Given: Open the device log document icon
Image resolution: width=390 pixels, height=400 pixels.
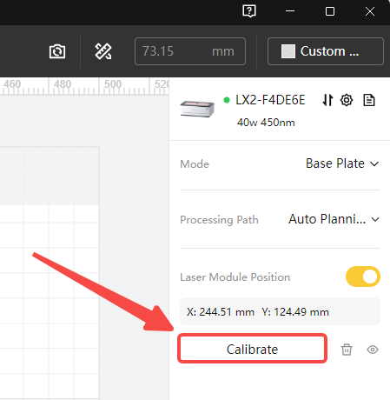Looking at the screenshot, I should (369, 100).
